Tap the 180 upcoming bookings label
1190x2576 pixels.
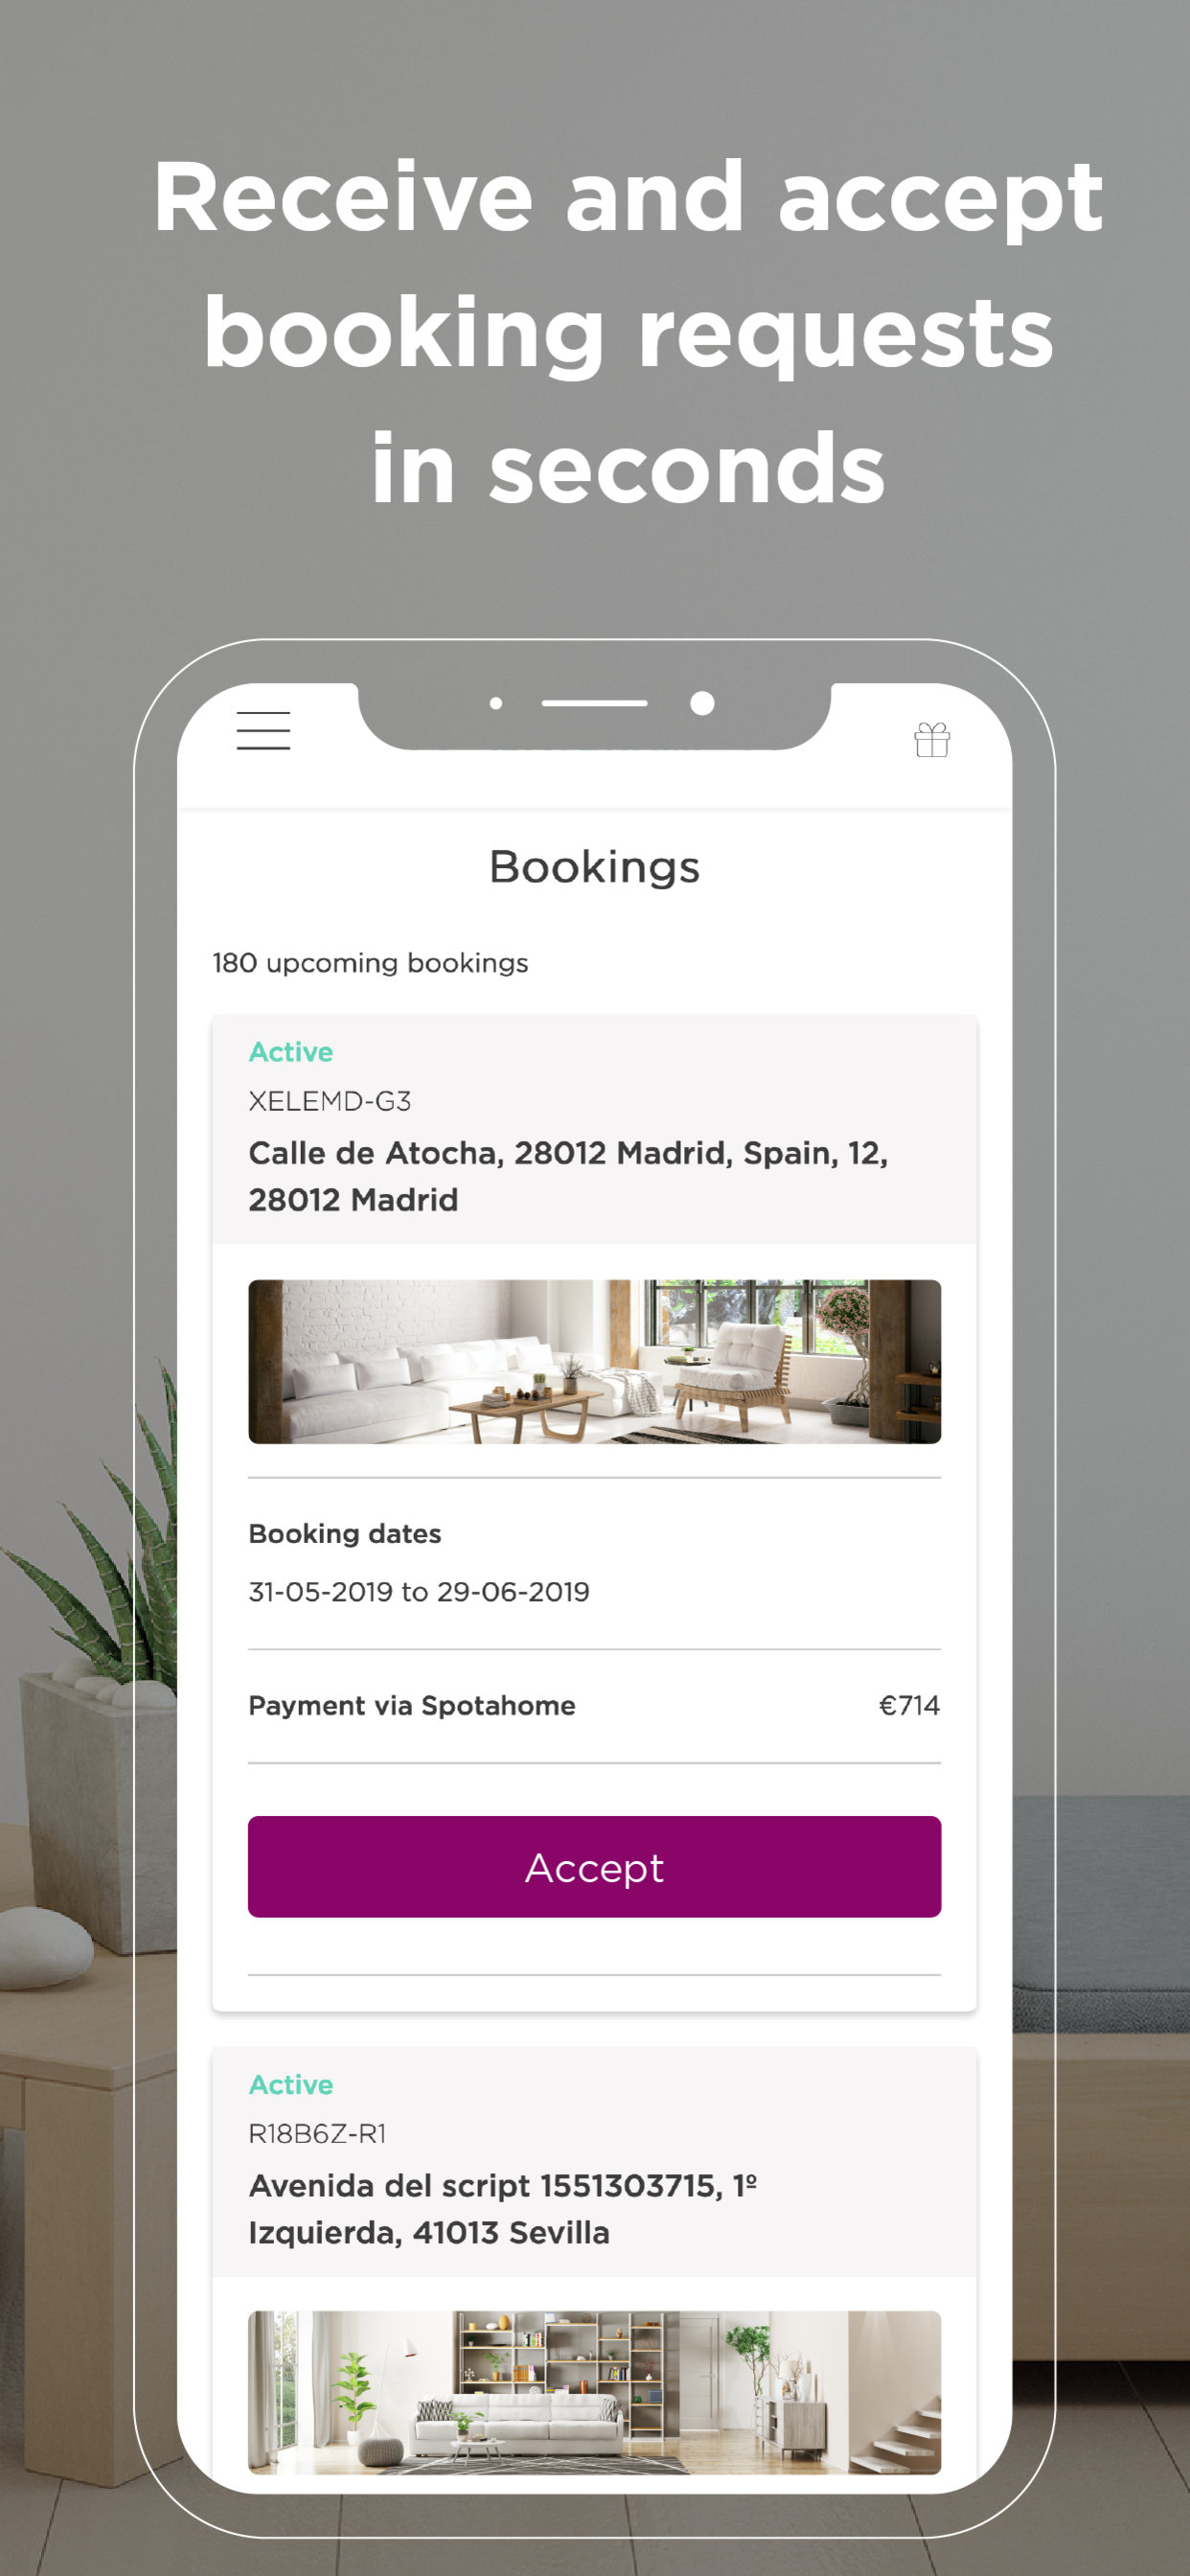[370, 962]
